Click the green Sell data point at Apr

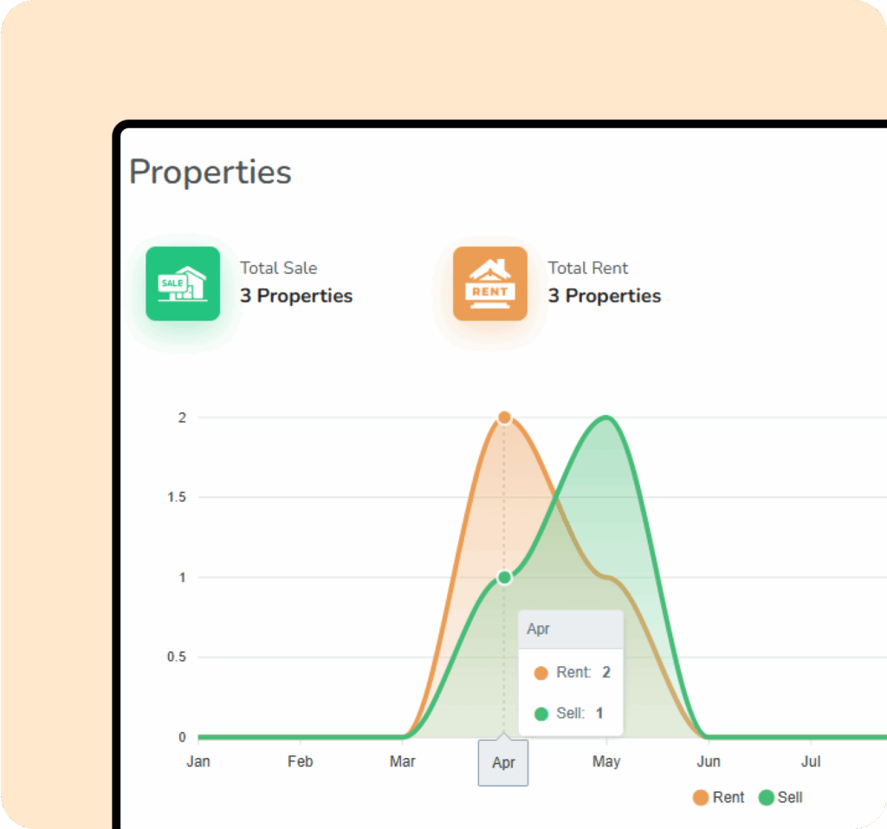click(x=505, y=577)
